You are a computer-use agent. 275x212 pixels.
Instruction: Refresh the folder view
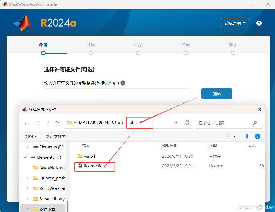click(187, 123)
